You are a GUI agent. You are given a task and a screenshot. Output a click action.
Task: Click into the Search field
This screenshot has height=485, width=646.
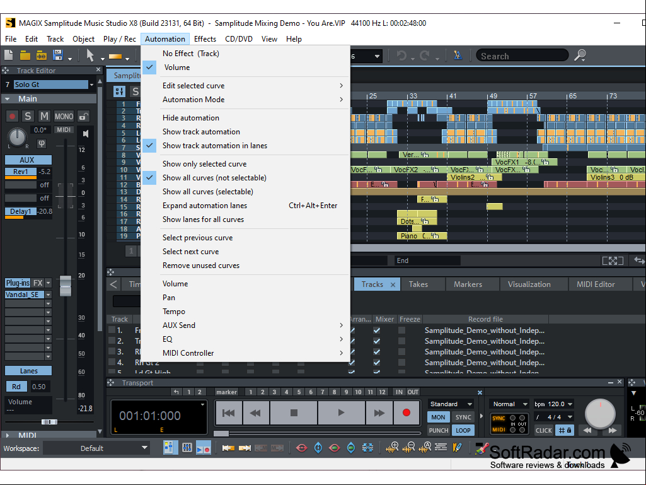[x=522, y=56]
